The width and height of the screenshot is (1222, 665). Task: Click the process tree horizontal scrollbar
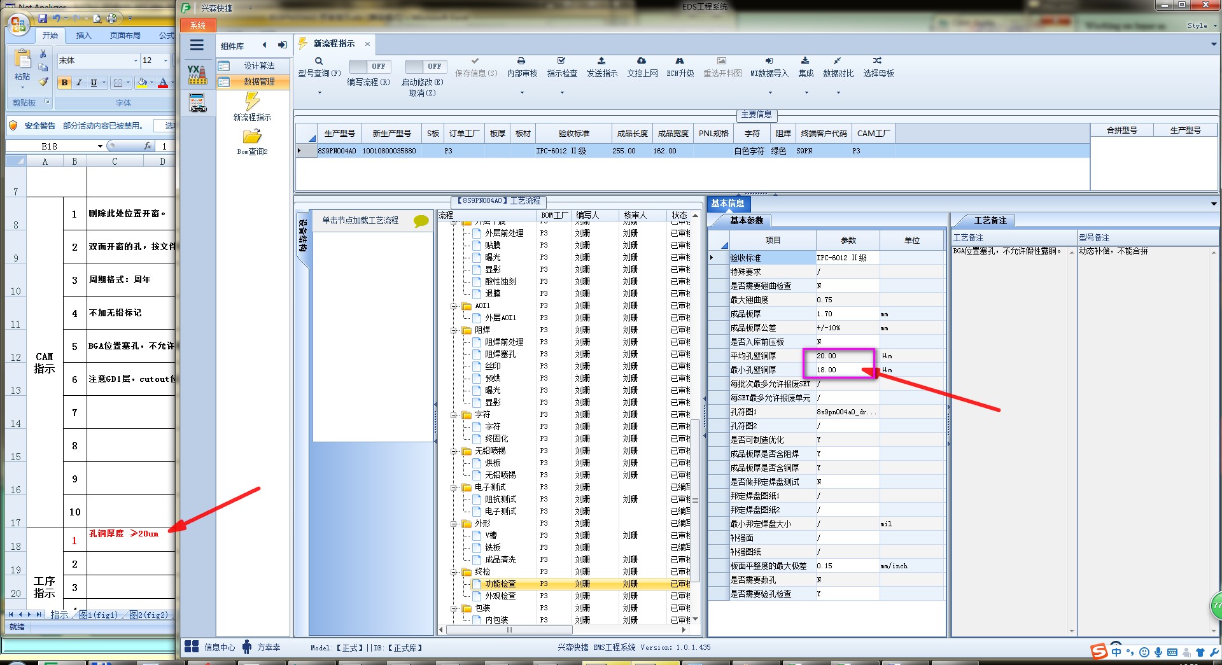(509, 630)
